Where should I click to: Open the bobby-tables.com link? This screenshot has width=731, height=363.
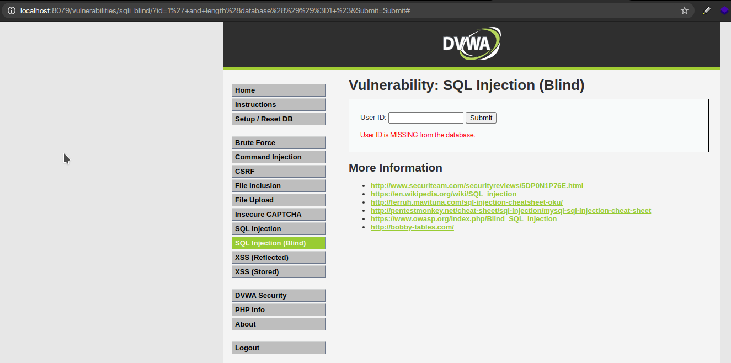pyautogui.click(x=412, y=227)
